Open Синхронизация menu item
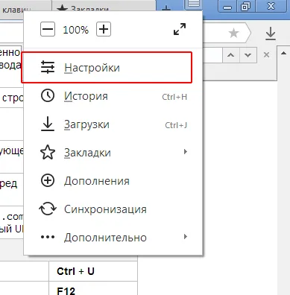 click(x=113, y=209)
